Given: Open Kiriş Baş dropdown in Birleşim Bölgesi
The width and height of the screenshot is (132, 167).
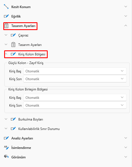Looking at the screenshot, I should [x=75, y=97].
